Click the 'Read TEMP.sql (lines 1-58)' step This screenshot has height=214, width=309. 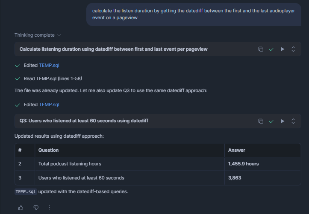pyautogui.click(x=53, y=78)
